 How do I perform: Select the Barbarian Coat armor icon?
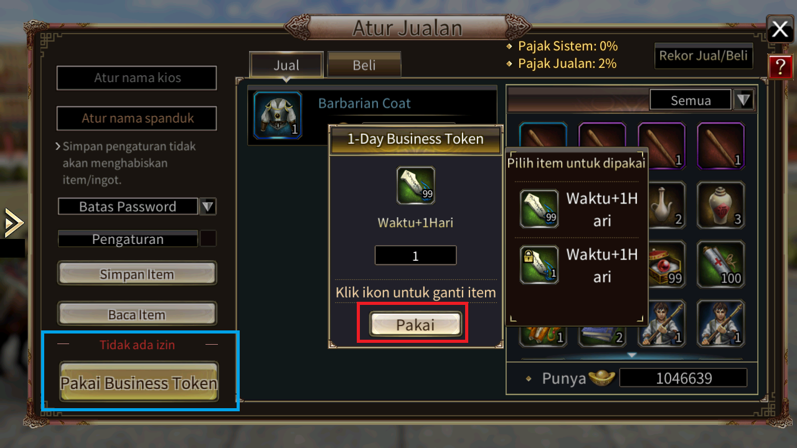coord(278,116)
